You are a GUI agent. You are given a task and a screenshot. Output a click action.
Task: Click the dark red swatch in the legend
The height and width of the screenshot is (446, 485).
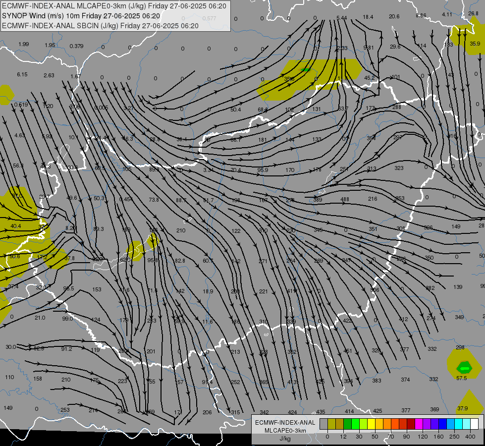411,424
